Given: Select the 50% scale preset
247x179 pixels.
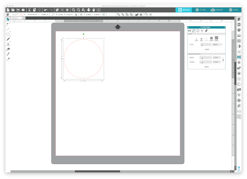Looking at the screenshot, I should pyautogui.click(x=201, y=39).
